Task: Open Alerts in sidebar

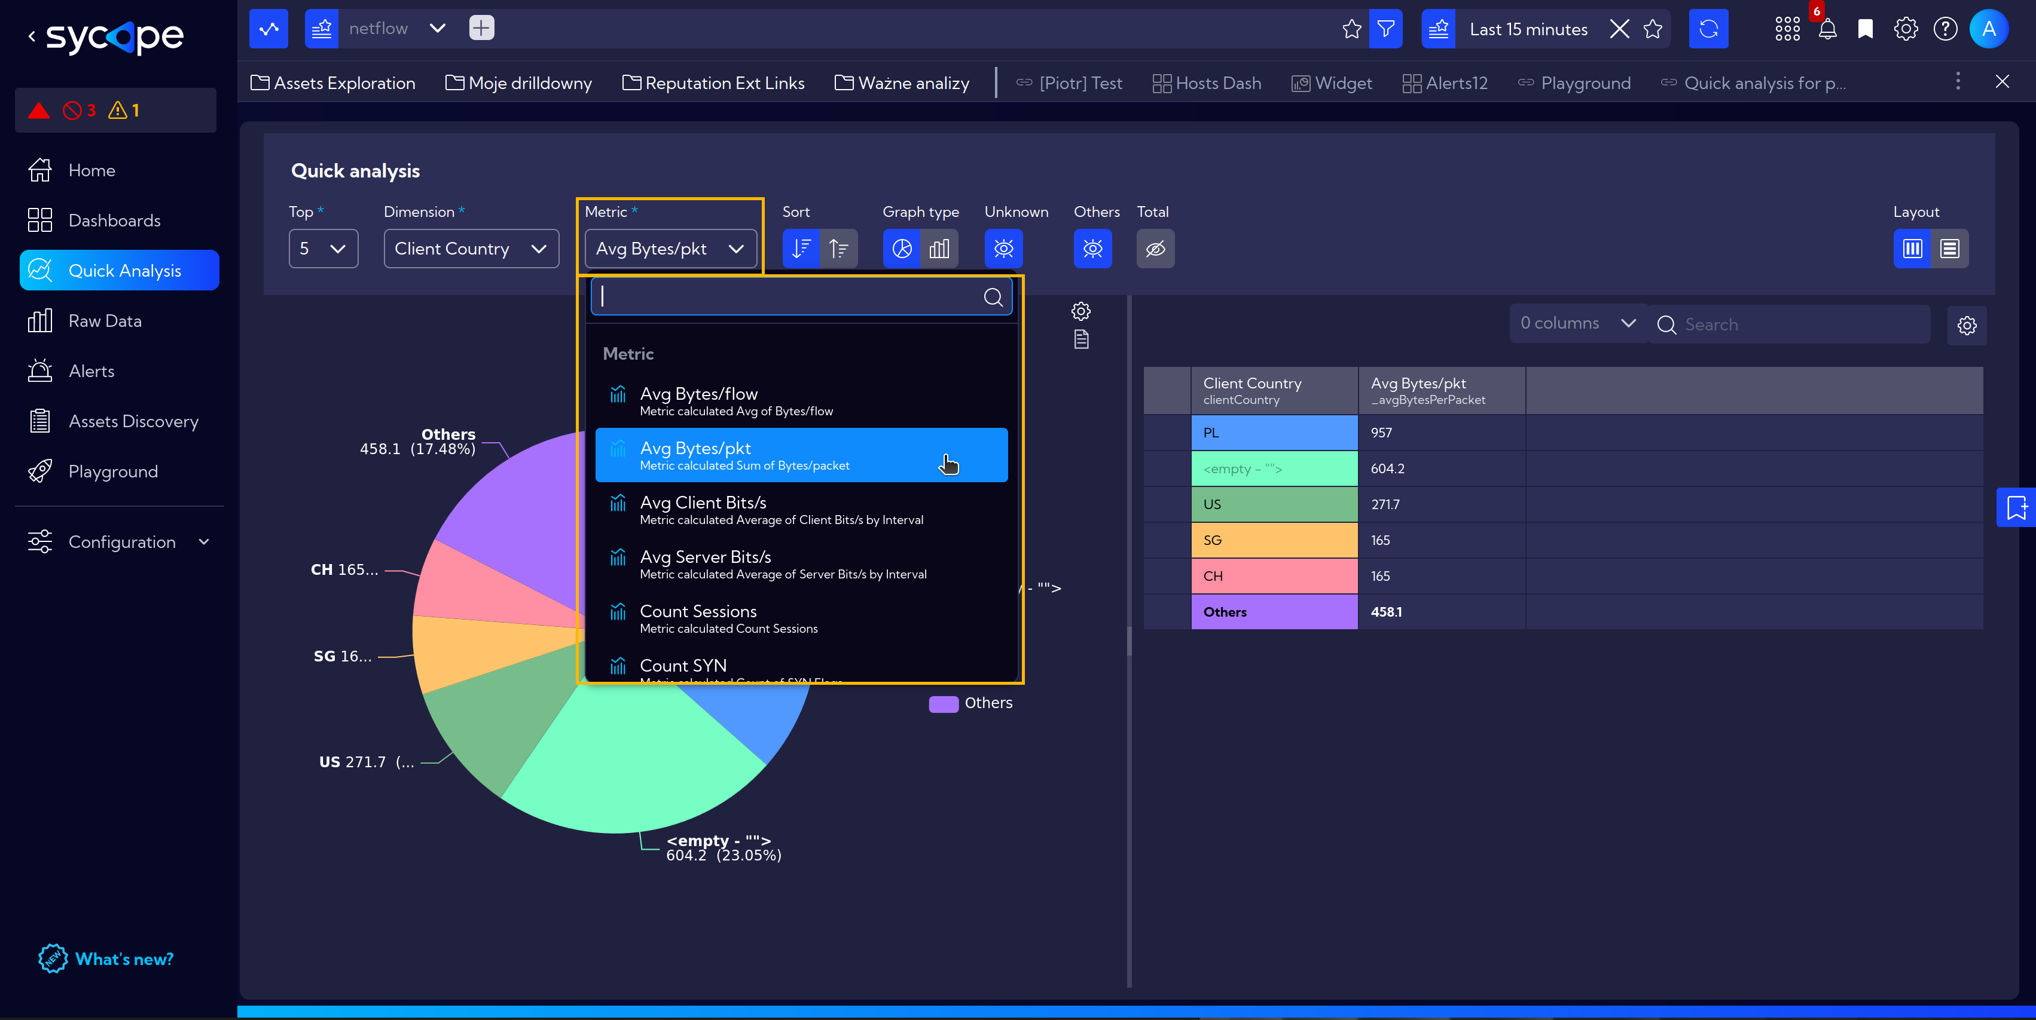Action: [118, 371]
